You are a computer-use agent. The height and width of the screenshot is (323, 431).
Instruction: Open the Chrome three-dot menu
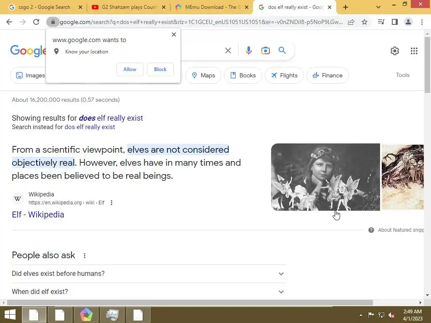tap(422, 22)
